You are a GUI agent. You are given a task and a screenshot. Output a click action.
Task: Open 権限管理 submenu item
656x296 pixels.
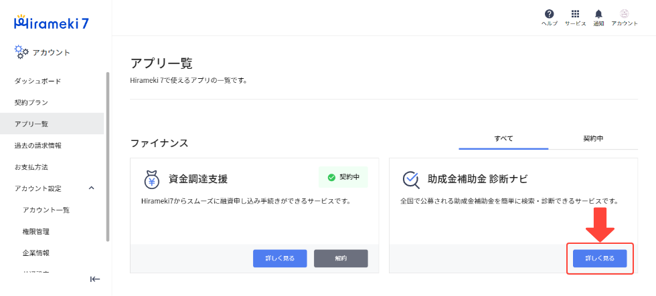click(x=36, y=231)
